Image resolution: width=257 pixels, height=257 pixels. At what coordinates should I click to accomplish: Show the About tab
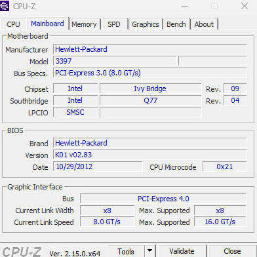tap(204, 24)
